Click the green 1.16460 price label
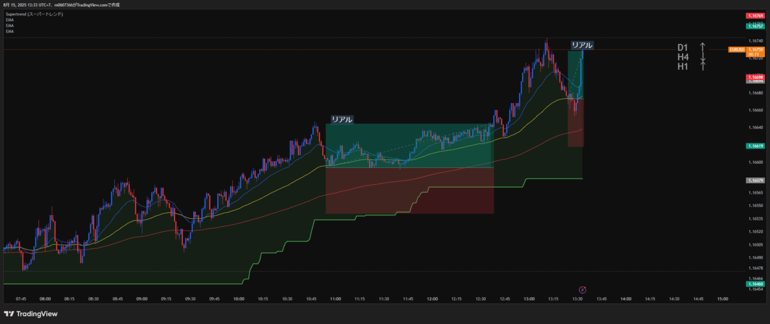The image size is (770, 324). [x=754, y=283]
